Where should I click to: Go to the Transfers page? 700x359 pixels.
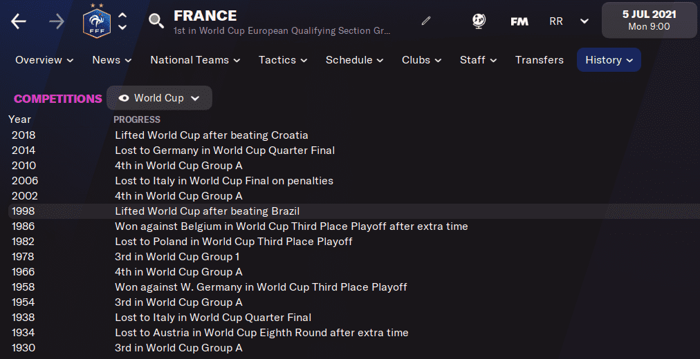tap(540, 60)
